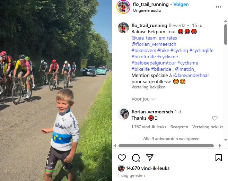Open comments with the speech bubble icon
This screenshot has height=181, width=228.
tap(136, 158)
